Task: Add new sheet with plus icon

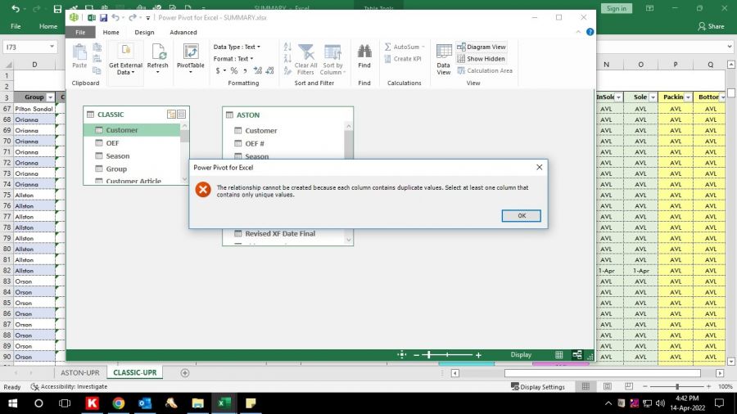Action: (x=185, y=373)
